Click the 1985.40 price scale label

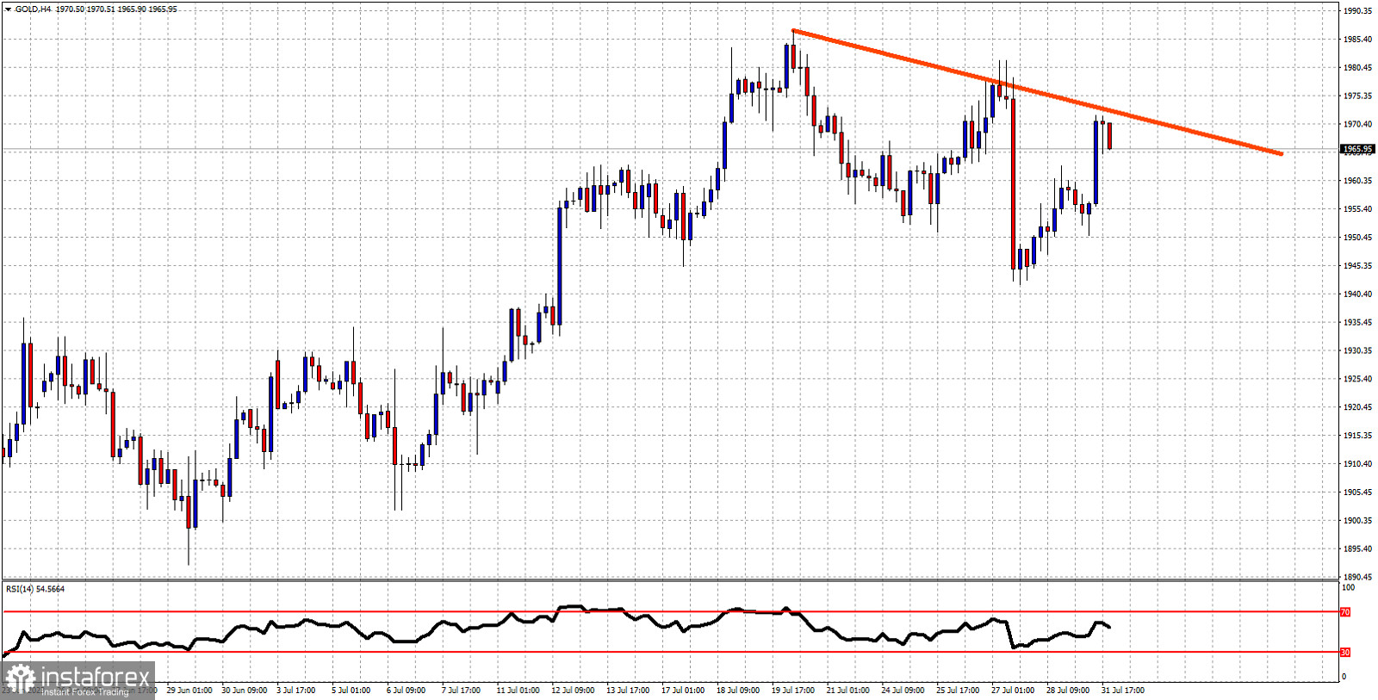[x=1358, y=40]
